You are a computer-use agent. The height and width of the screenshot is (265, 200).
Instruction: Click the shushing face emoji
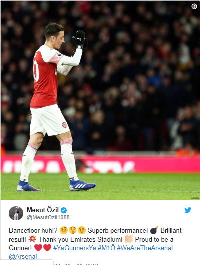pyautogui.click(x=73, y=230)
